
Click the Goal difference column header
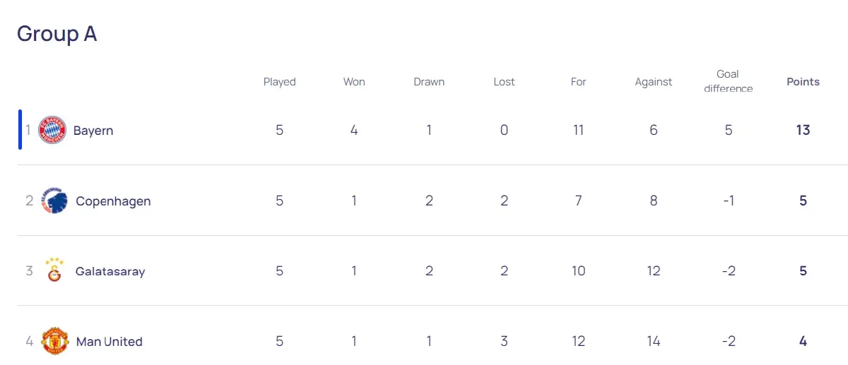click(728, 81)
